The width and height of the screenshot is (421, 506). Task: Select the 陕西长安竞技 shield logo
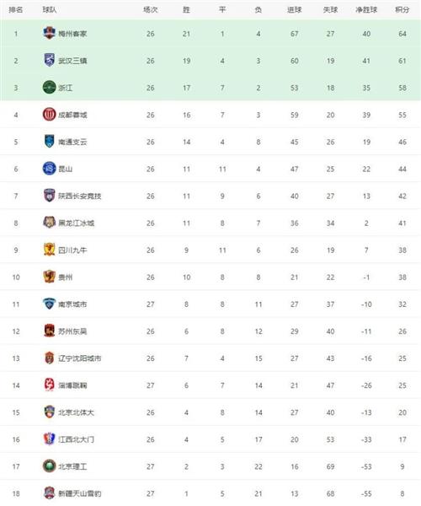coord(50,196)
